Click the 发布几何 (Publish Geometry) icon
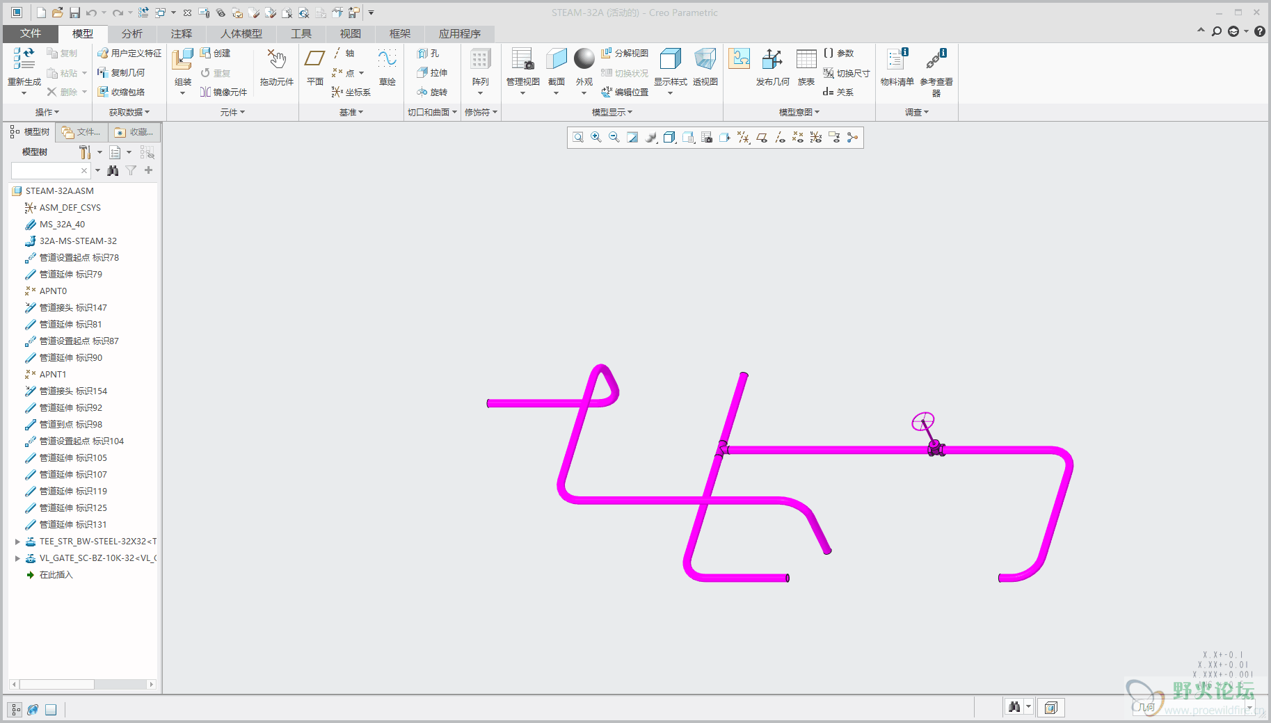The image size is (1271, 723). coord(772,59)
